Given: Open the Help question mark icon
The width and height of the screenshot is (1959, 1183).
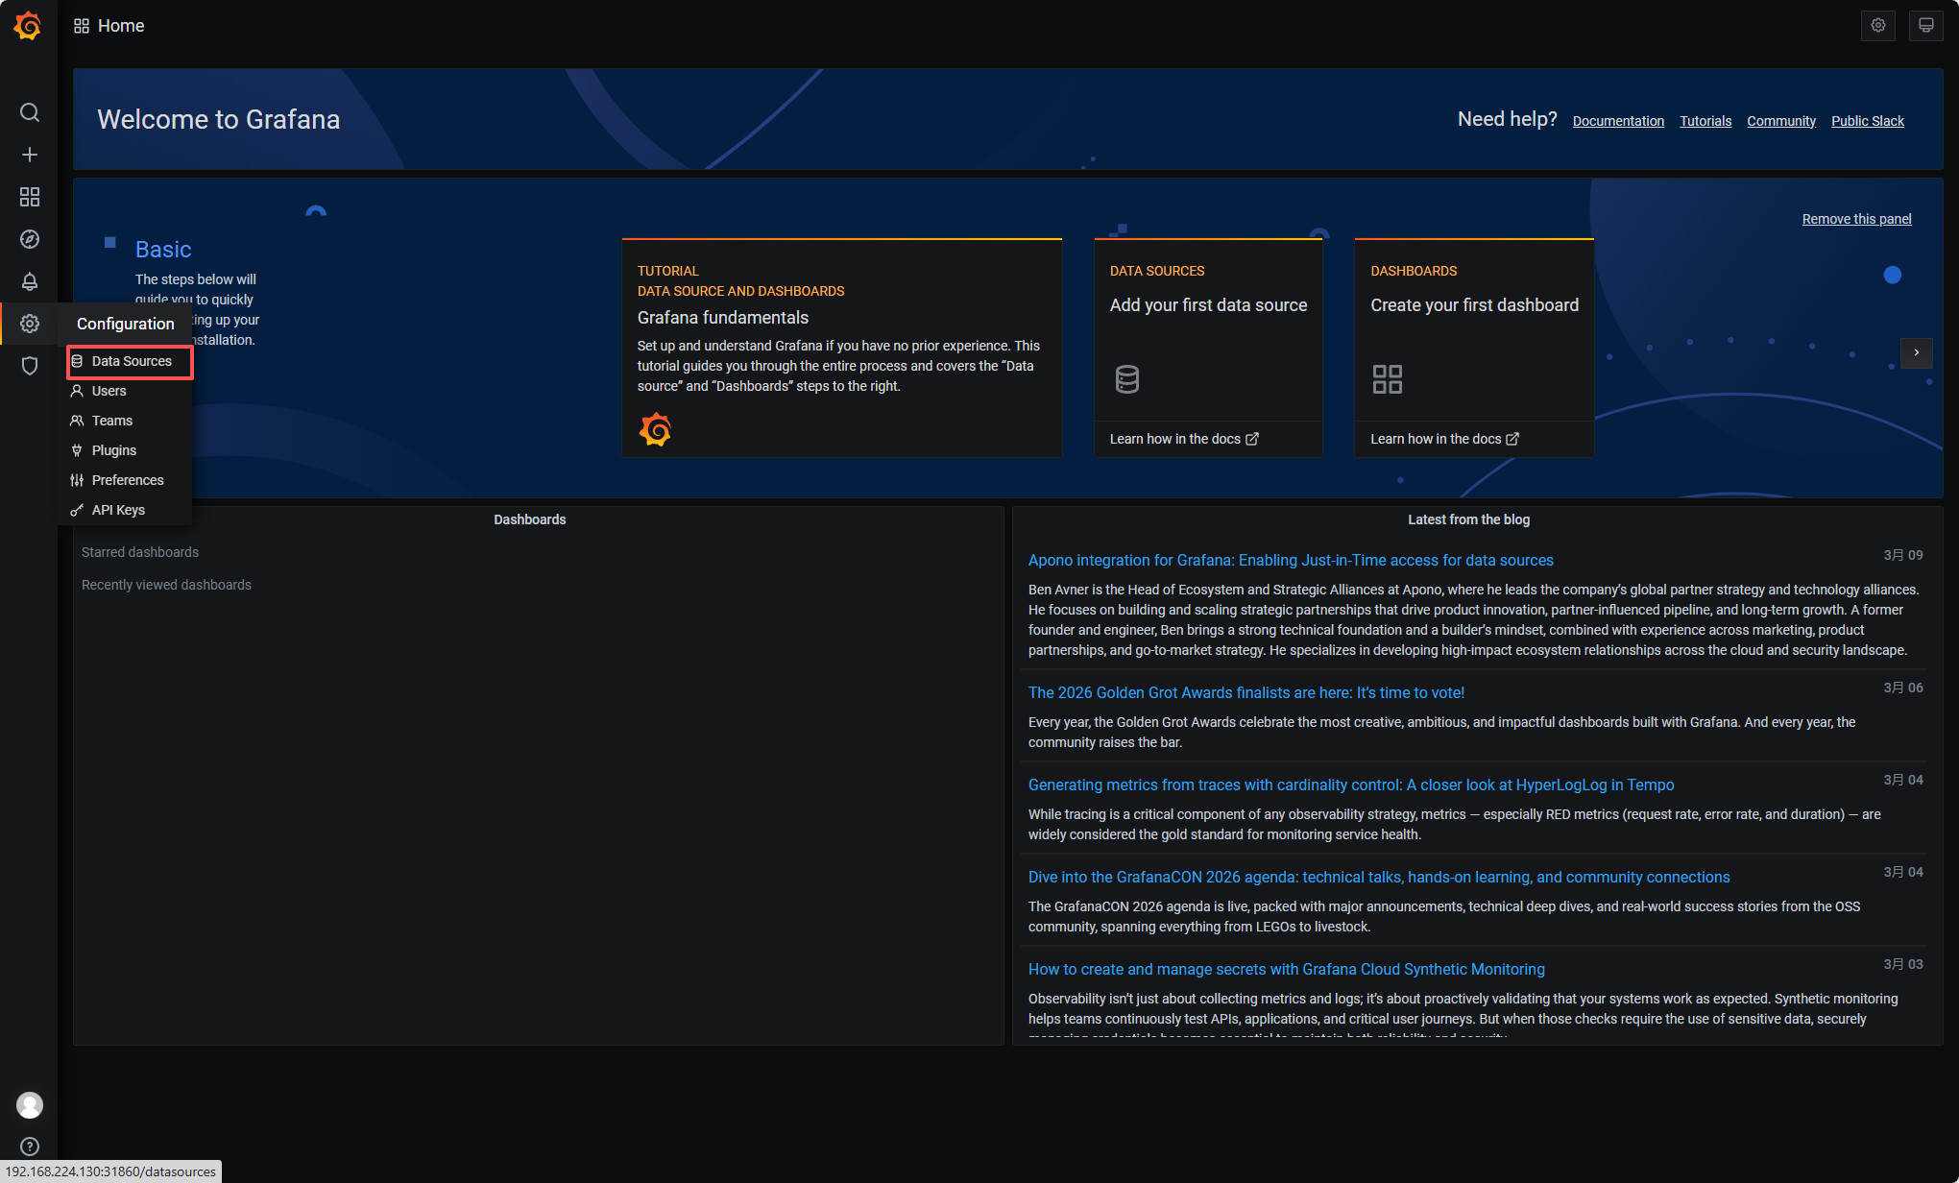Looking at the screenshot, I should 30,1147.
